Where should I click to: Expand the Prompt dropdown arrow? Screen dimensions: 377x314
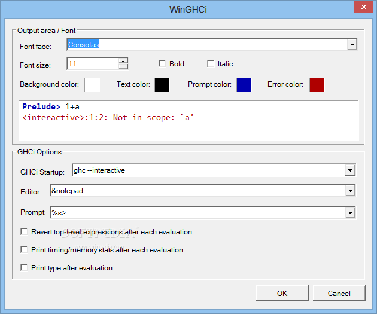click(350, 213)
